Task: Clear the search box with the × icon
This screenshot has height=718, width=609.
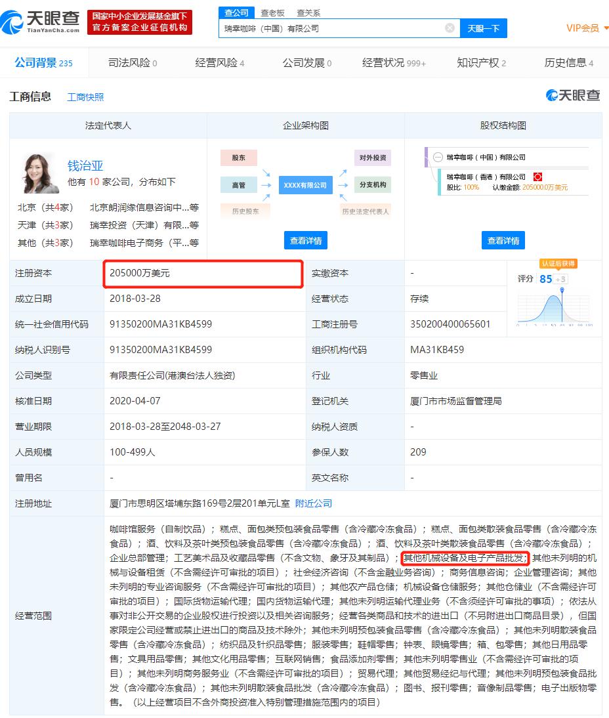Action: click(450, 28)
